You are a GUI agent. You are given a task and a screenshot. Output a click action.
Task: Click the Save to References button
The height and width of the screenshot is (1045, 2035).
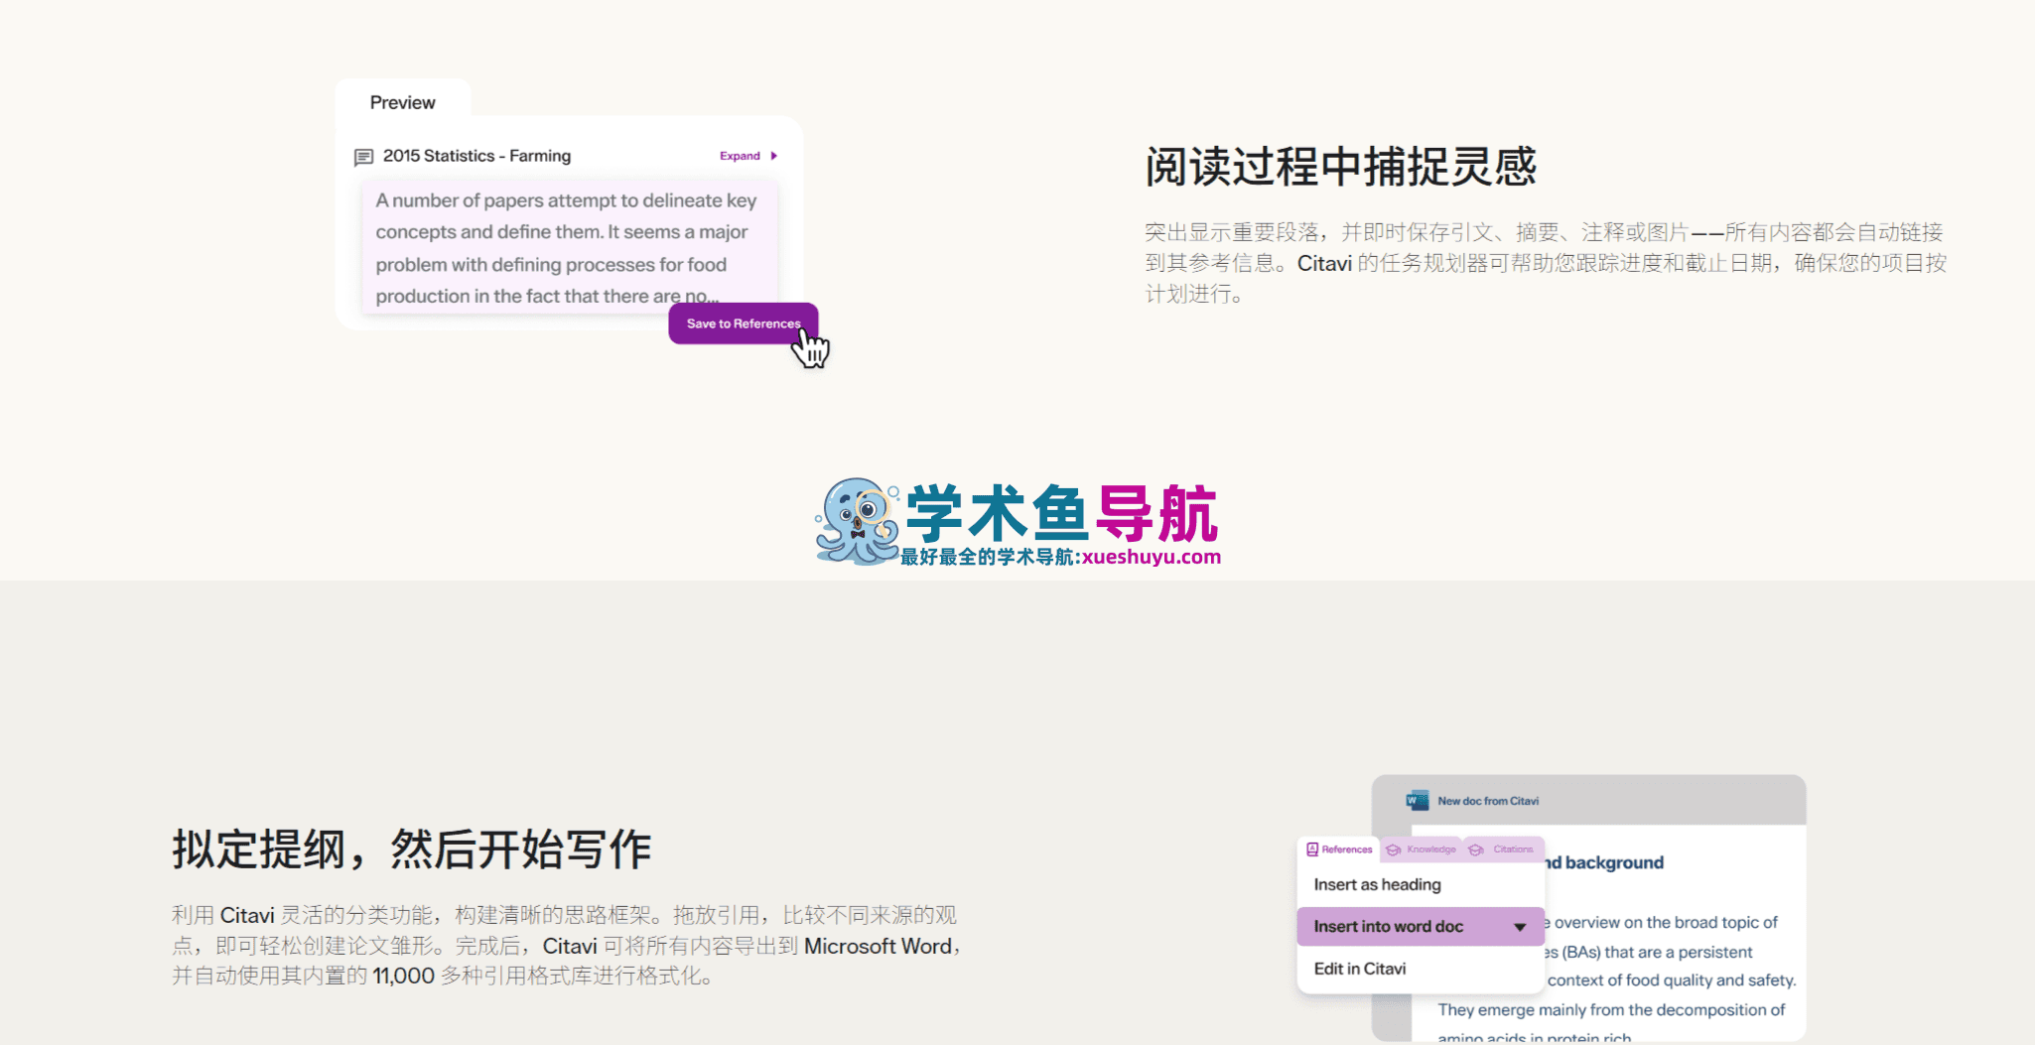744,324
